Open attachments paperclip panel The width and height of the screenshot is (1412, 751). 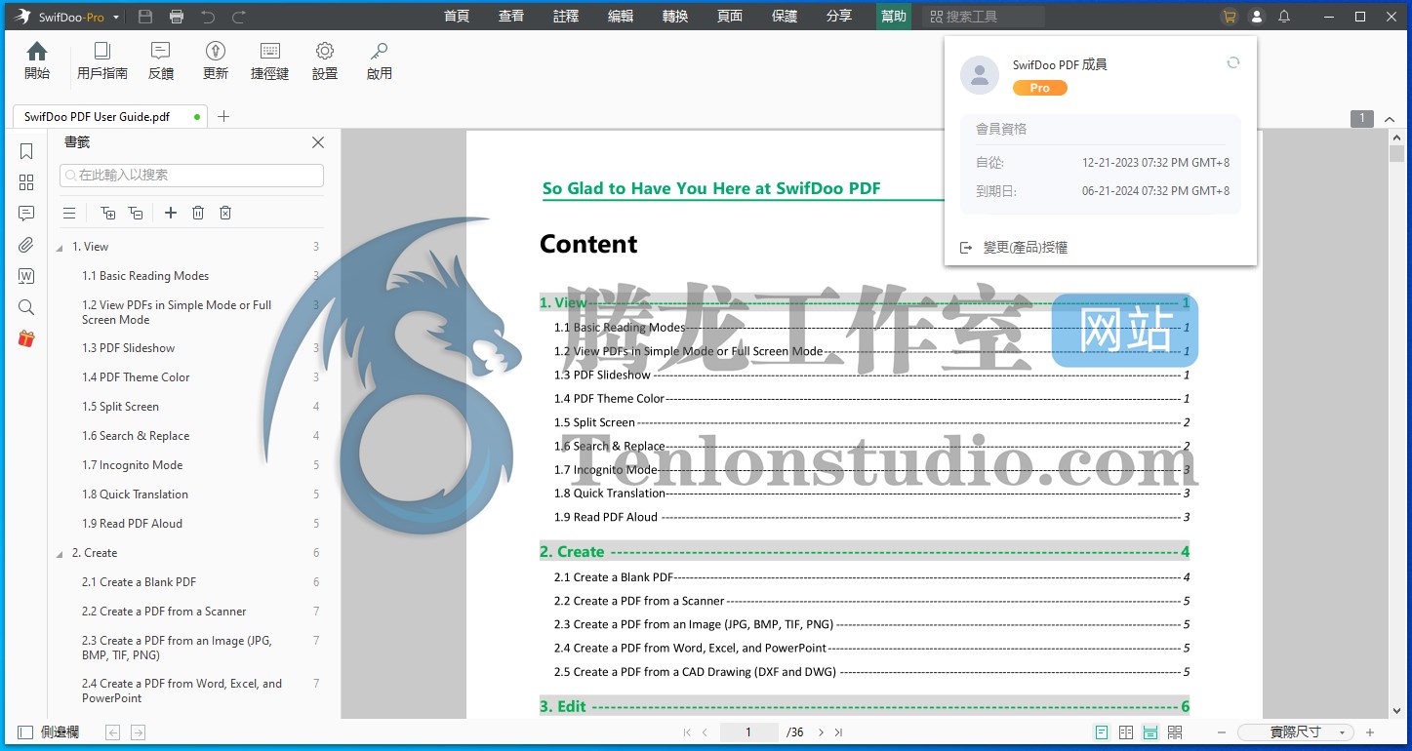(26, 245)
